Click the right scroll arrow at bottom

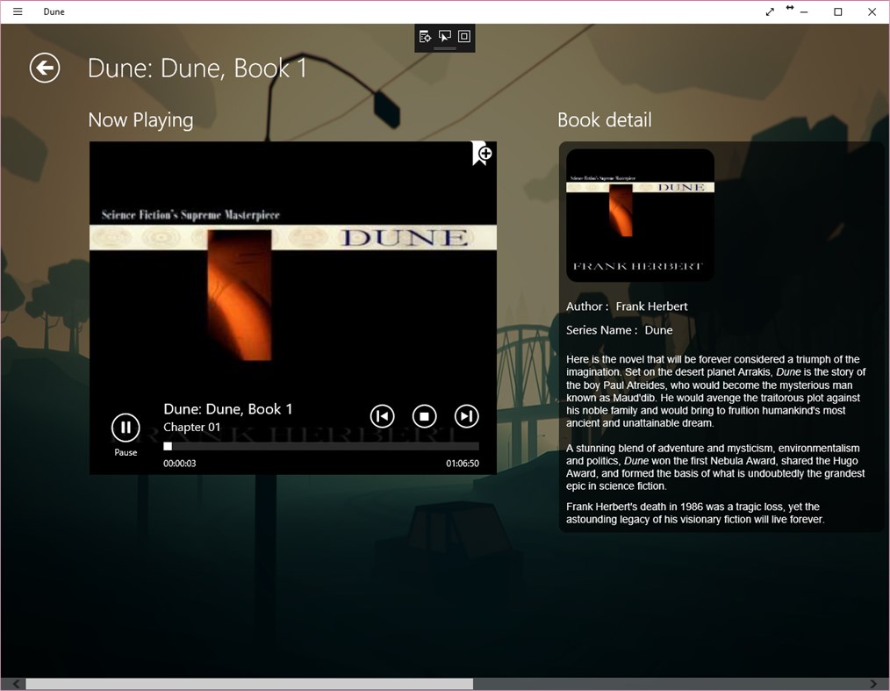pos(874,683)
